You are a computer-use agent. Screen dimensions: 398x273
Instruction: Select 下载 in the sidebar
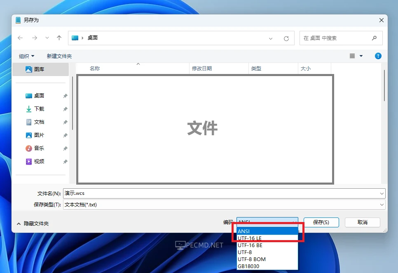[41, 109]
